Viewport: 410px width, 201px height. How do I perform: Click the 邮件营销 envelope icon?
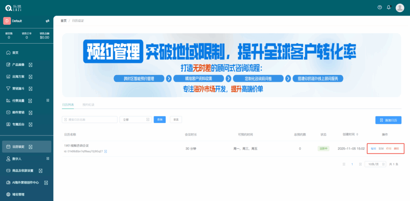8,112
